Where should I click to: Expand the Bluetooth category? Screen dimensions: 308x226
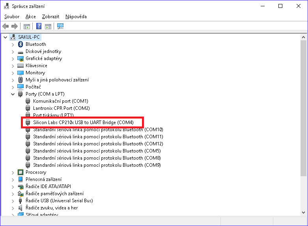[13, 45]
